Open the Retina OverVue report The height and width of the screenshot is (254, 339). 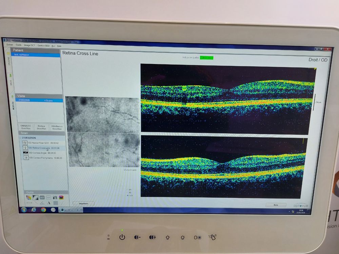point(41,127)
